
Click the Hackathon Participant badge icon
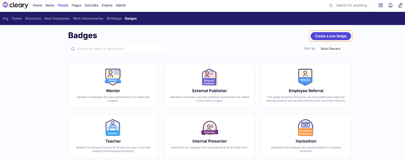[x=306, y=128]
